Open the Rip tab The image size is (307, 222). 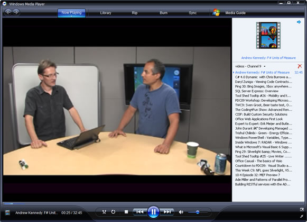click(x=135, y=13)
